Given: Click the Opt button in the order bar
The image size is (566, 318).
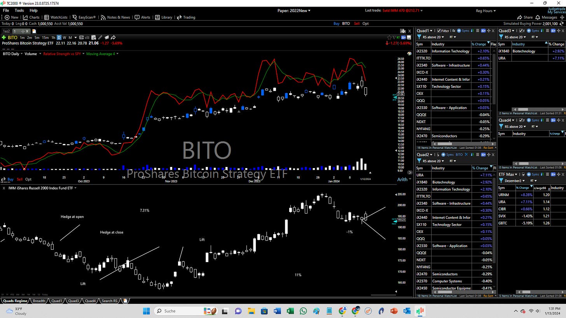Looking at the screenshot, I should [365, 24].
